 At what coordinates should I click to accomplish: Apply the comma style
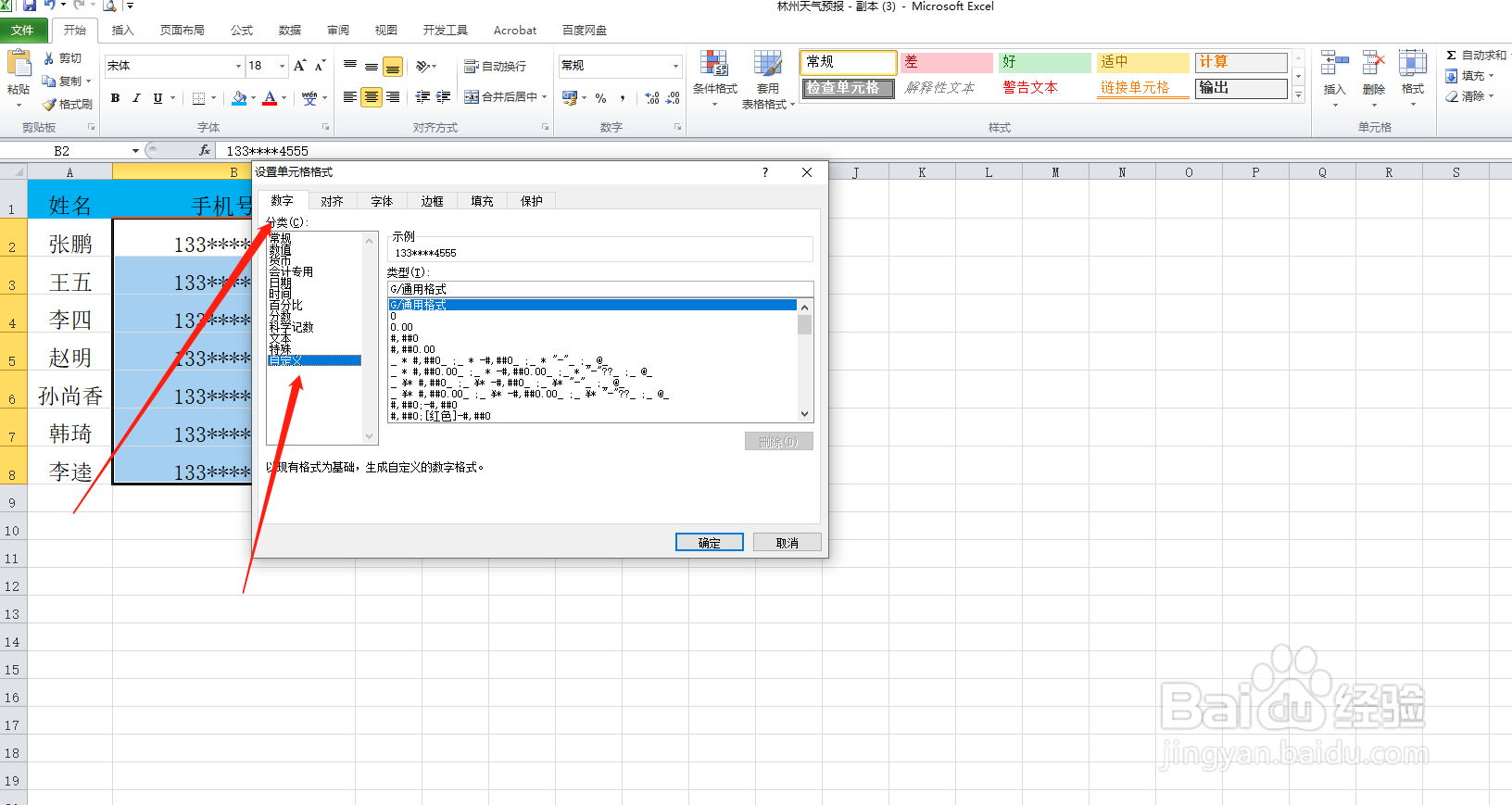point(623,97)
